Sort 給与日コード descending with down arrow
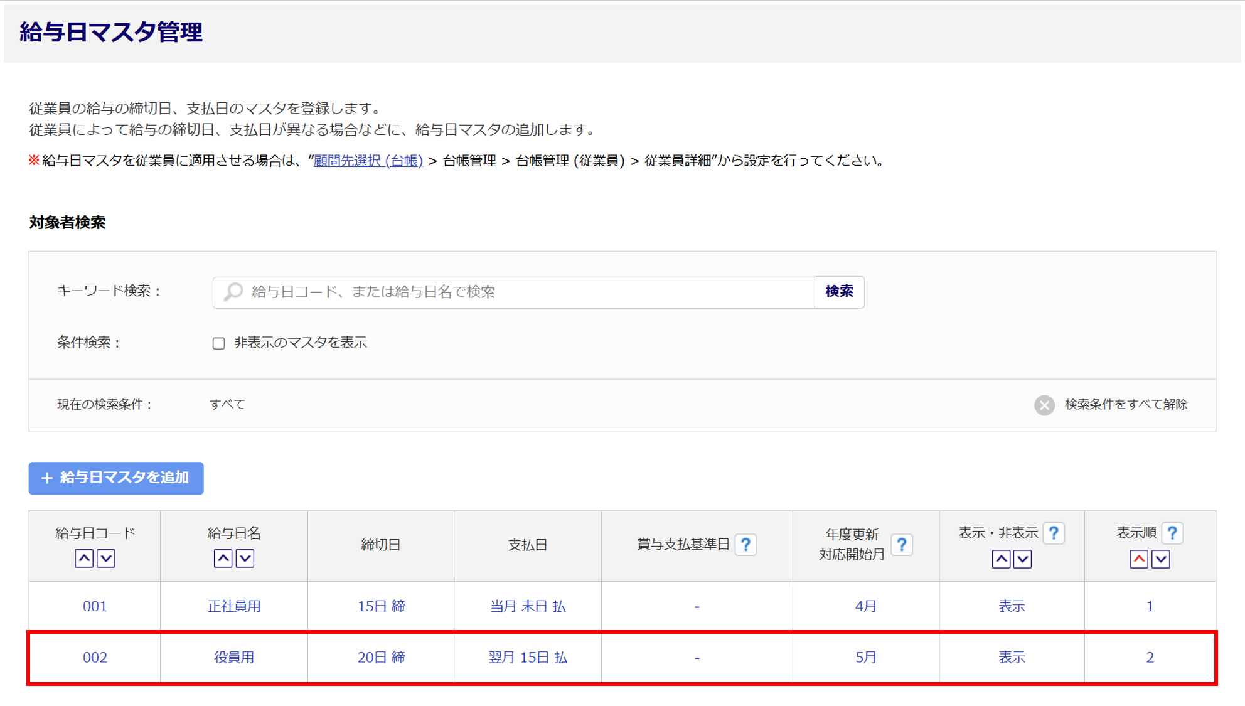 [x=106, y=558]
